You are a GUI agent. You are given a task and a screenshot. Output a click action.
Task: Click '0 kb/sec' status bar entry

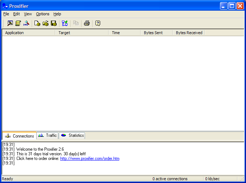[x=212, y=179]
